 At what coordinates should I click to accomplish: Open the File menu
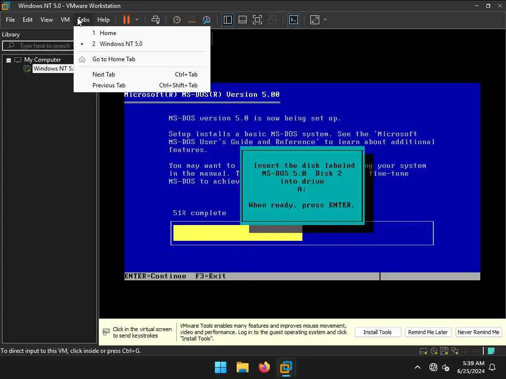10,20
